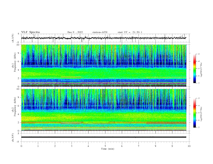Select the "start UT = 21:20:1" text
The height and width of the screenshot is (164, 213).
[130, 32]
